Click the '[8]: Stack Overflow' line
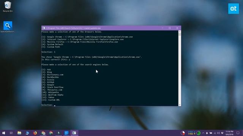 coord(52,87)
